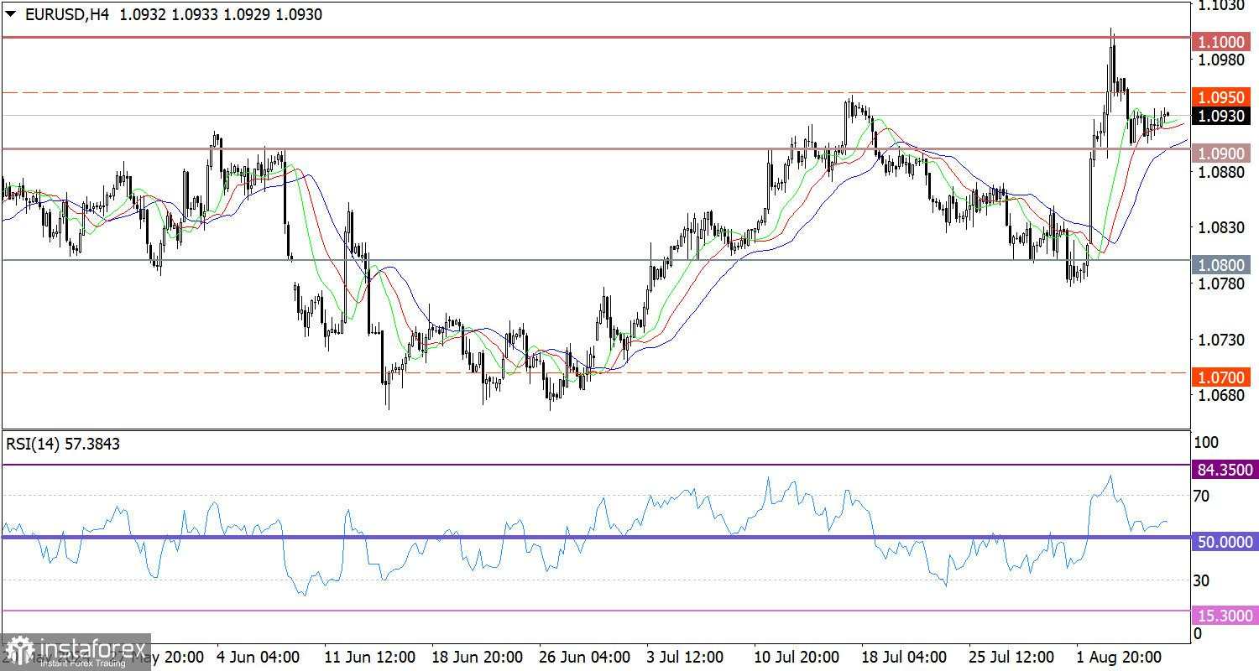The image size is (1259, 671).
Task: Click the 1.1030 price axis value
Action: tap(1220, 7)
